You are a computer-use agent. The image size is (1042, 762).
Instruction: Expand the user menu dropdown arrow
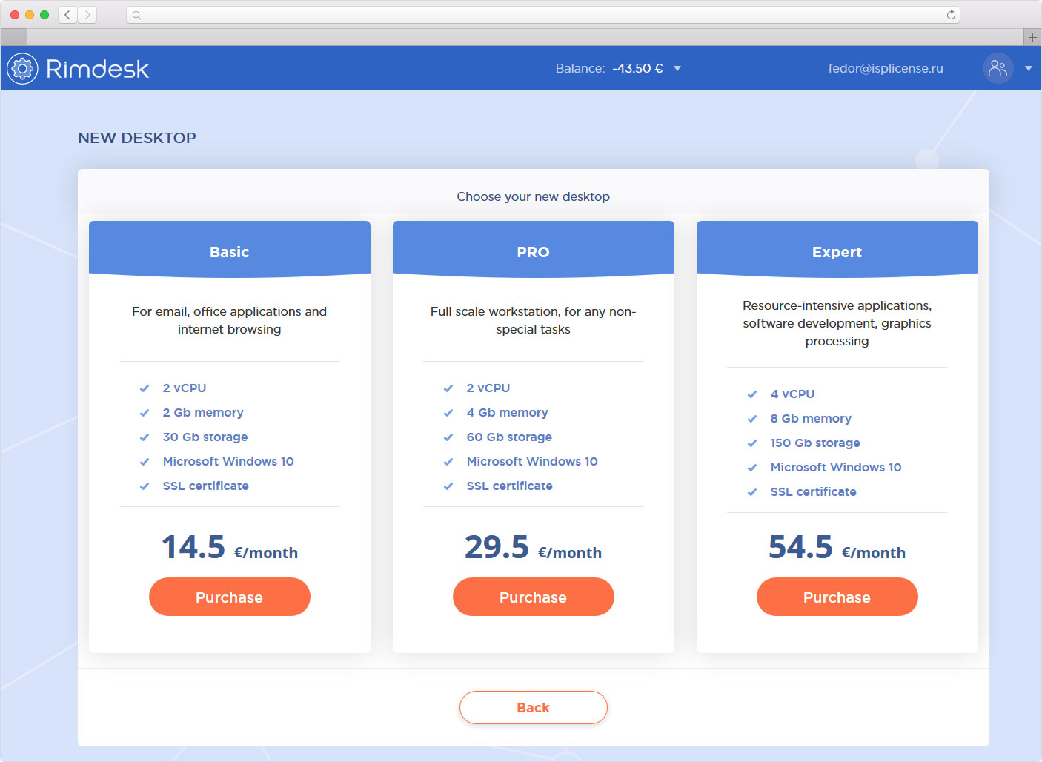coord(1028,68)
